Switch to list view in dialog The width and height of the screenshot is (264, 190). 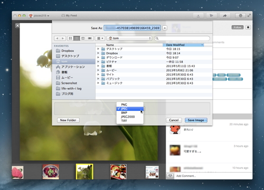pos(77,38)
